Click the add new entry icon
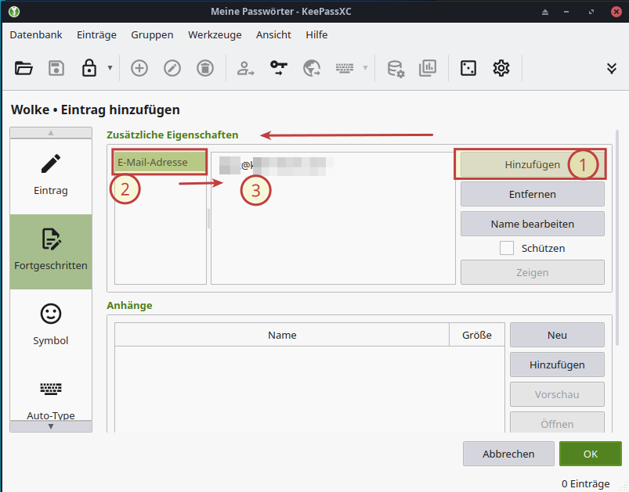629x492 pixels. (139, 68)
